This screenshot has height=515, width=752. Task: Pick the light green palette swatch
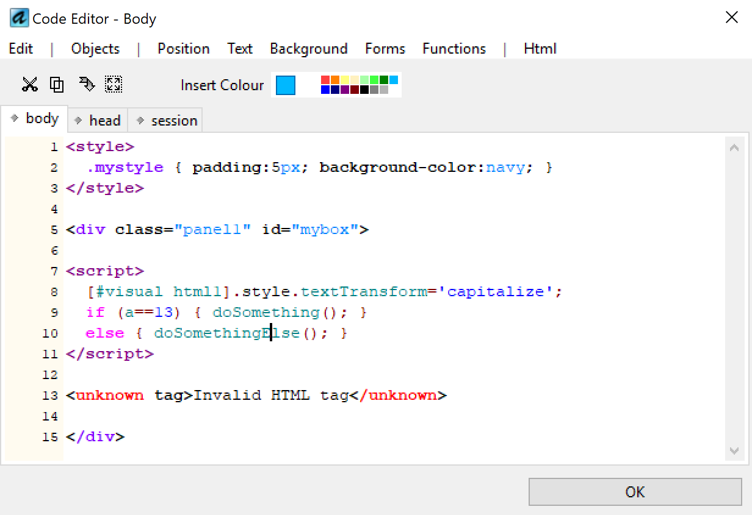[364, 80]
